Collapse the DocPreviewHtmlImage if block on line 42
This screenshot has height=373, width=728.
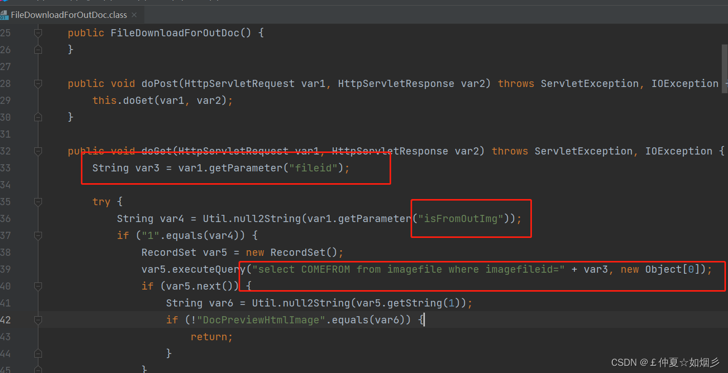(38, 320)
